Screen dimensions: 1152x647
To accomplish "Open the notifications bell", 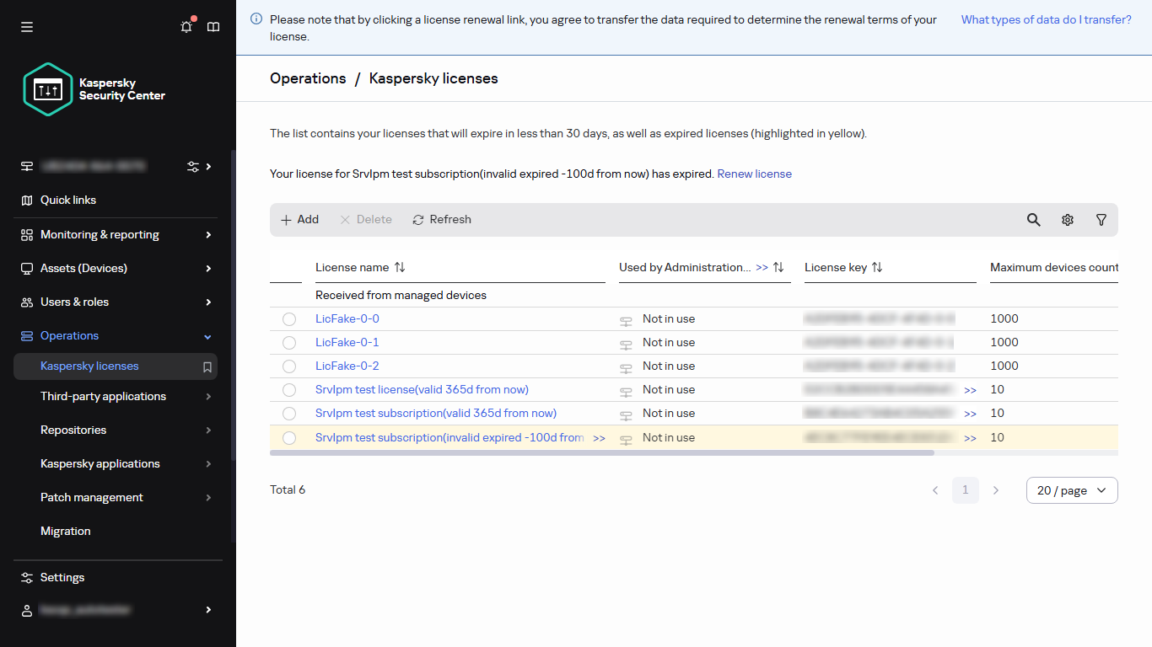I will pyautogui.click(x=186, y=26).
